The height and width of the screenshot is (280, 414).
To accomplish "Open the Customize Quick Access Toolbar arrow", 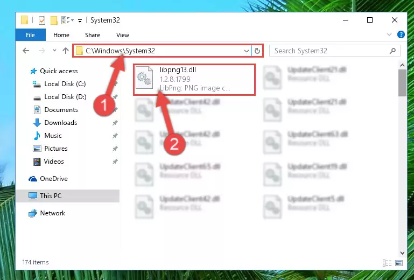I will click(x=80, y=20).
